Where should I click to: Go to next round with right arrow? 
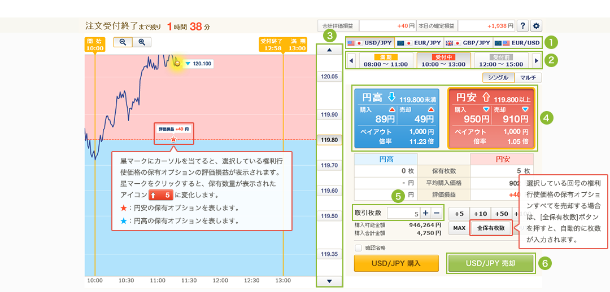click(536, 60)
